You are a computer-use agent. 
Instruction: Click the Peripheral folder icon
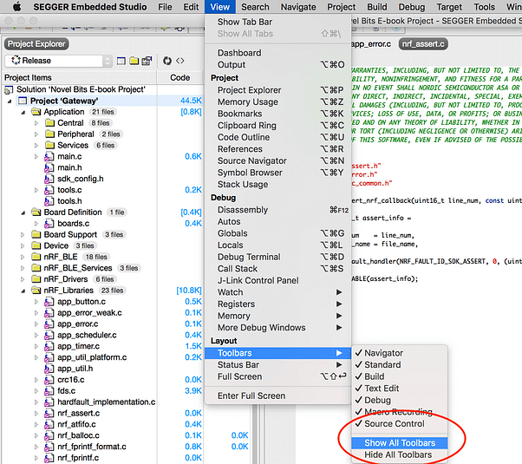point(49,134)
